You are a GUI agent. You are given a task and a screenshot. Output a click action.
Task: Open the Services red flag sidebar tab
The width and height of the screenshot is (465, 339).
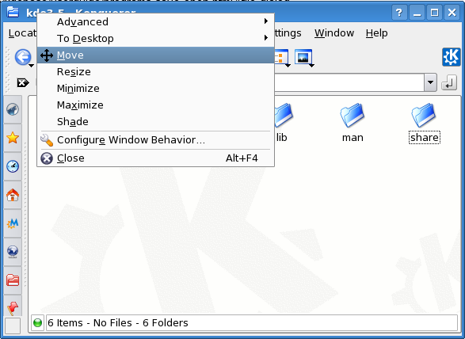click(13, 307)
